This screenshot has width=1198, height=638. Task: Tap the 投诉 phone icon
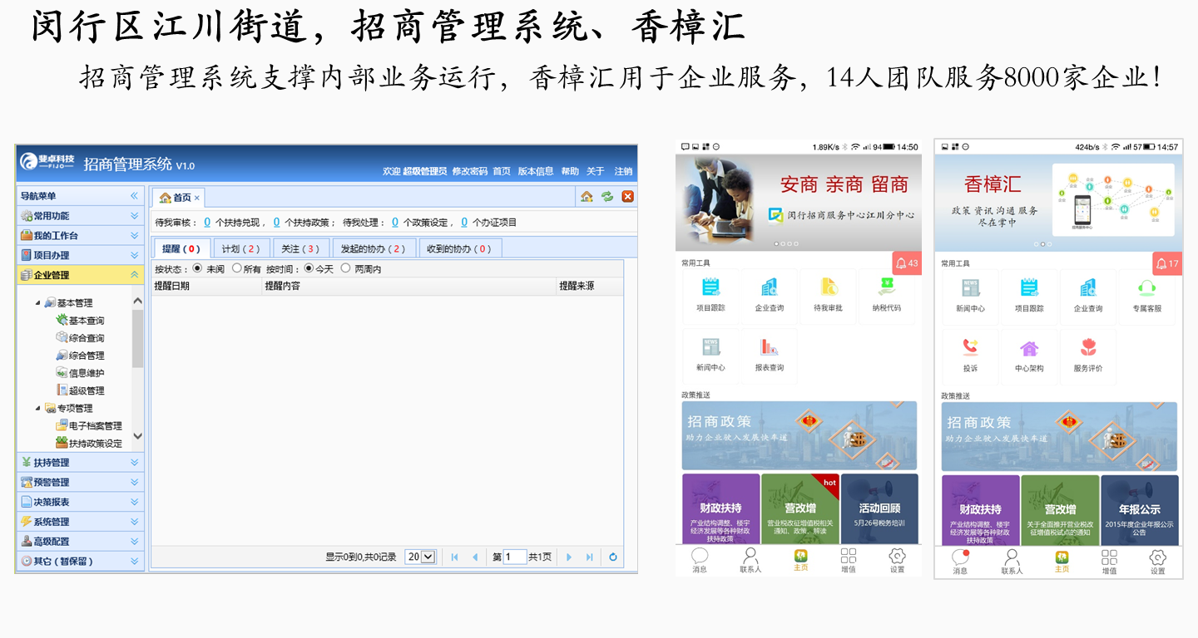pos(970,349)
